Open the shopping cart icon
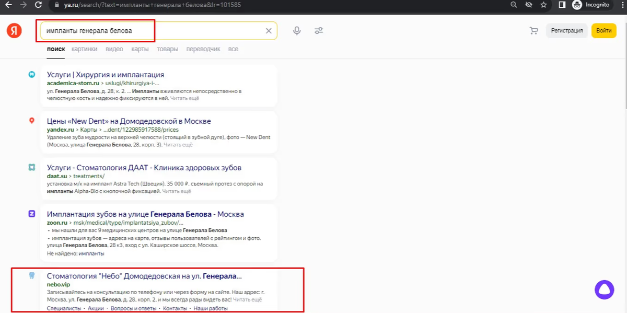This screenshot has height=313, width=627. pyautogui.click(x=533, y=31)
